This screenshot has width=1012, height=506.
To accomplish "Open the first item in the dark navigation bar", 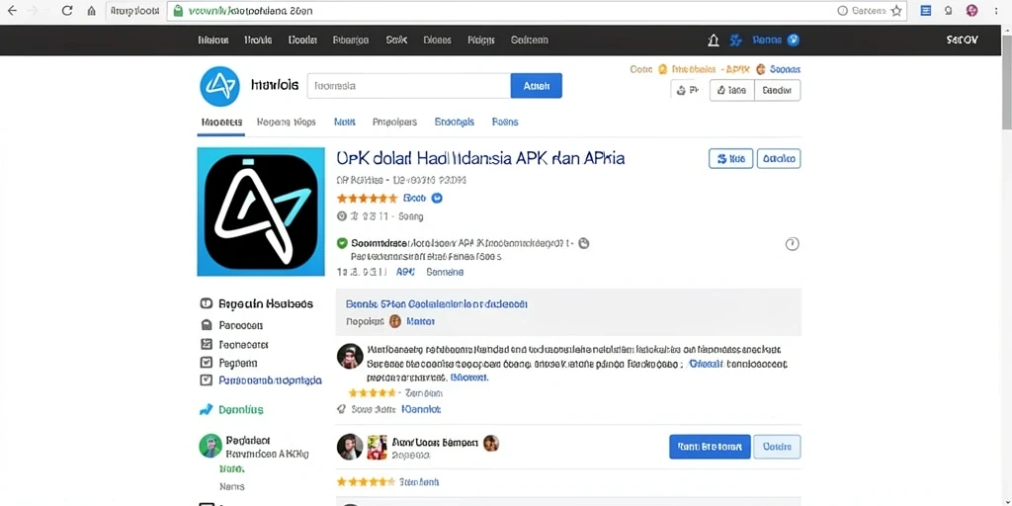I will [x=213, y=40].
